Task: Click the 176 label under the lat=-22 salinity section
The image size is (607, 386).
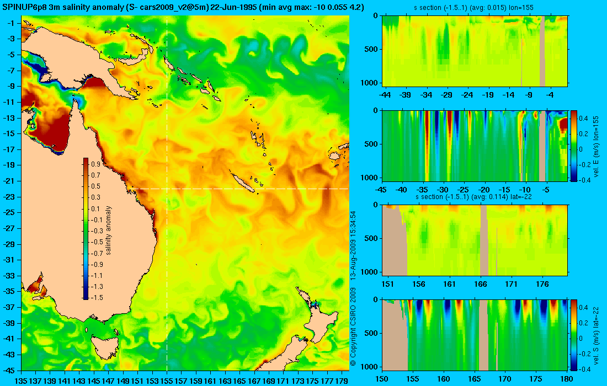Action: 542,285
